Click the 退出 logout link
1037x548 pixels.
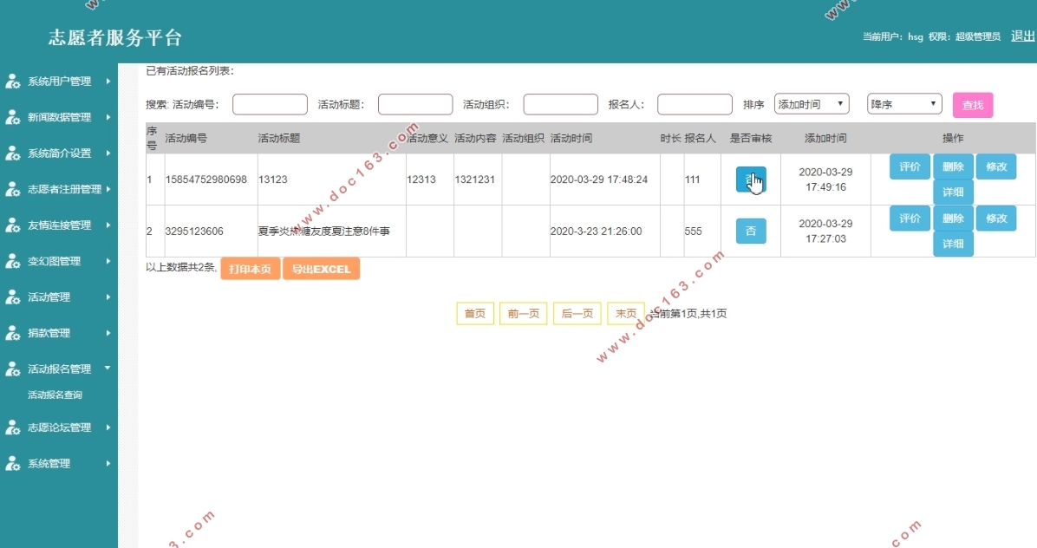point(1022,36)
